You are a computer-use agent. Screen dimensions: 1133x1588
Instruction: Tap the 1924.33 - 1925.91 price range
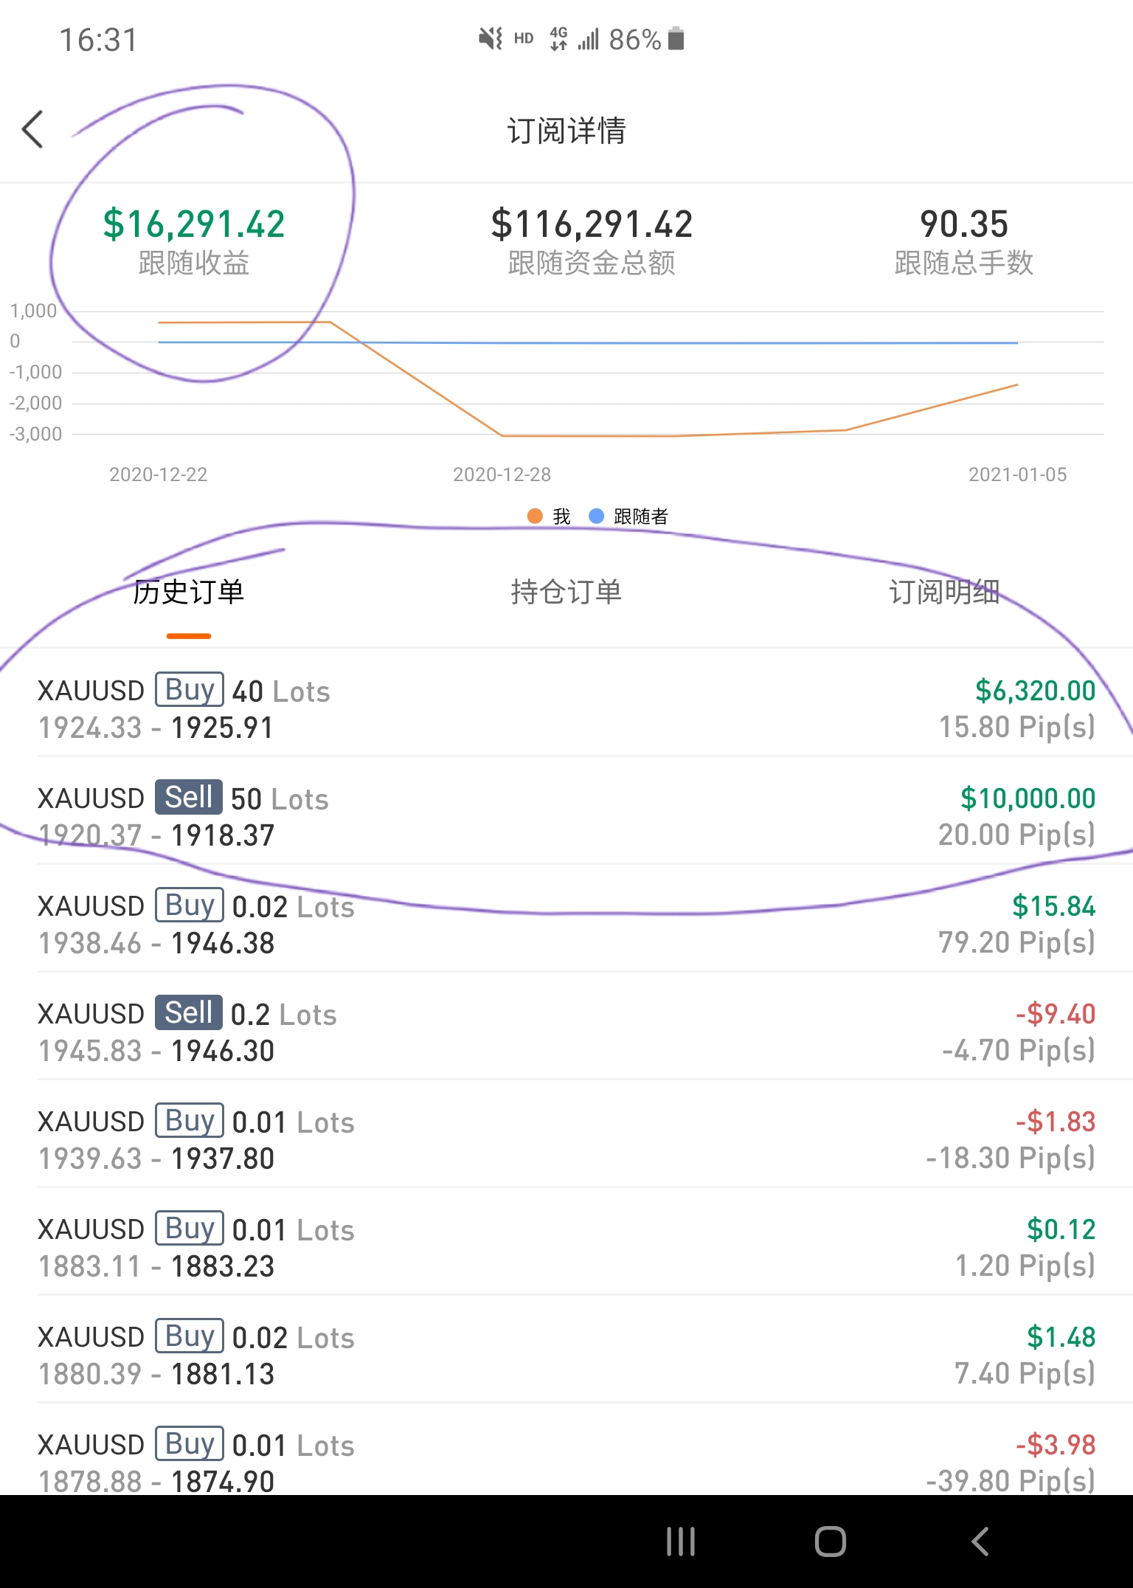(x=156, y=728)
